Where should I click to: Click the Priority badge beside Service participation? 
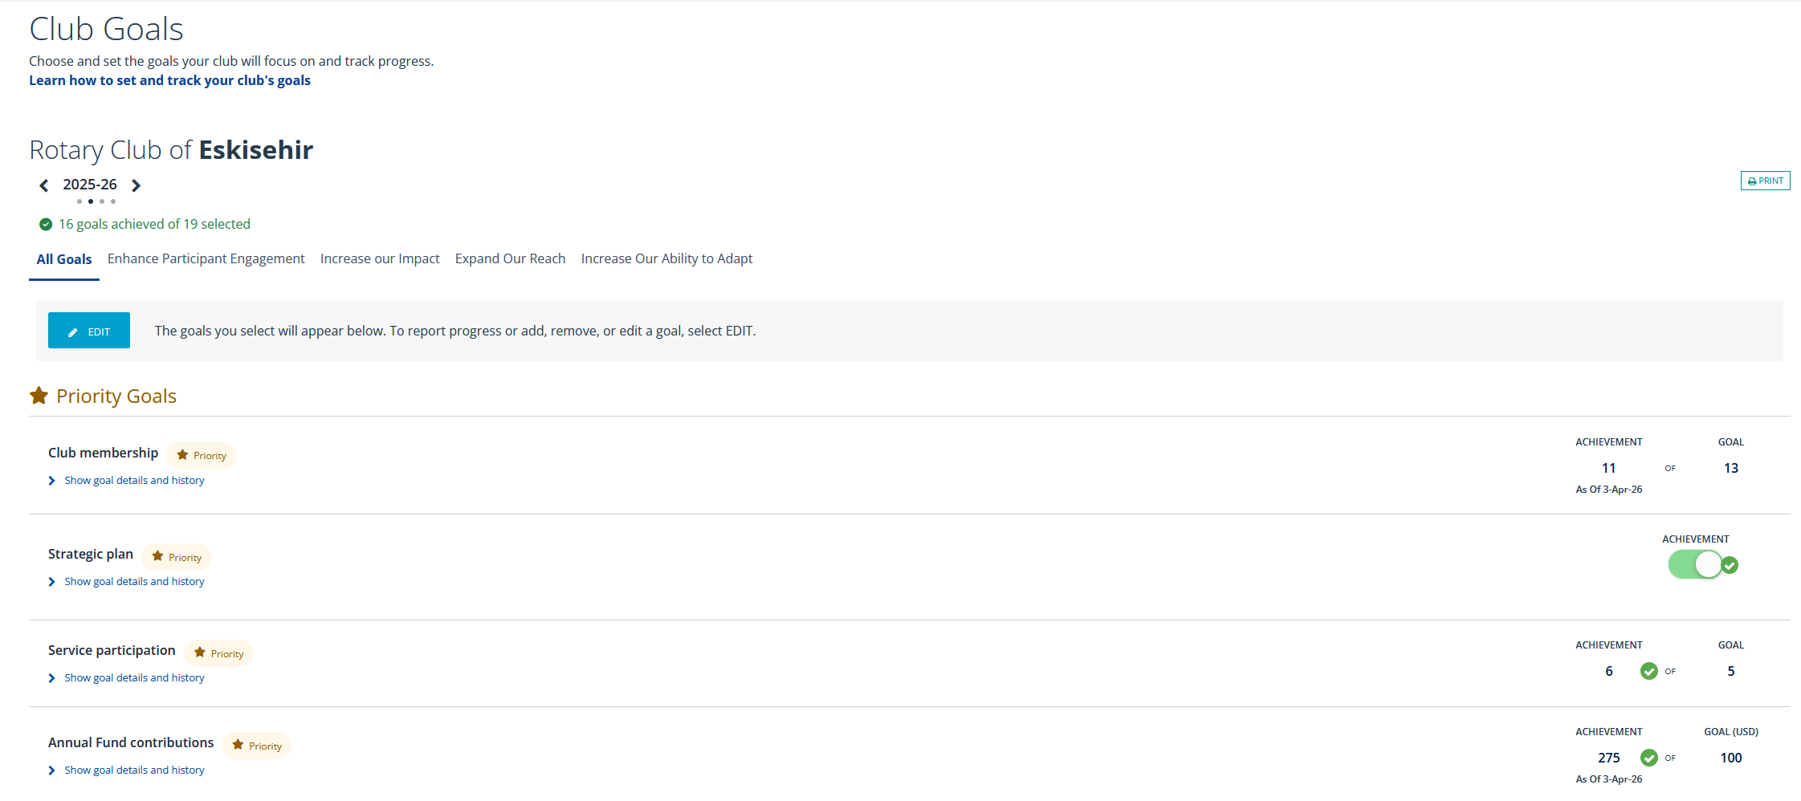tap(218, 653)
